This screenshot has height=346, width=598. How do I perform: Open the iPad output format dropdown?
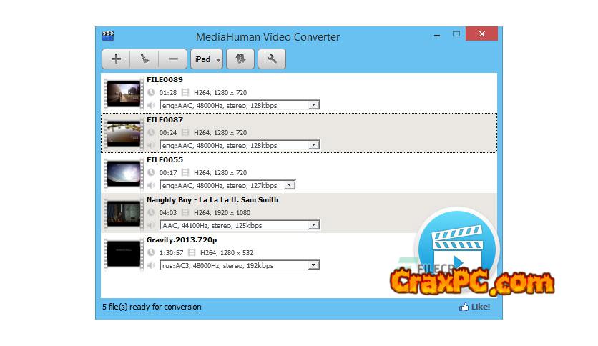(x=207, y=59)
